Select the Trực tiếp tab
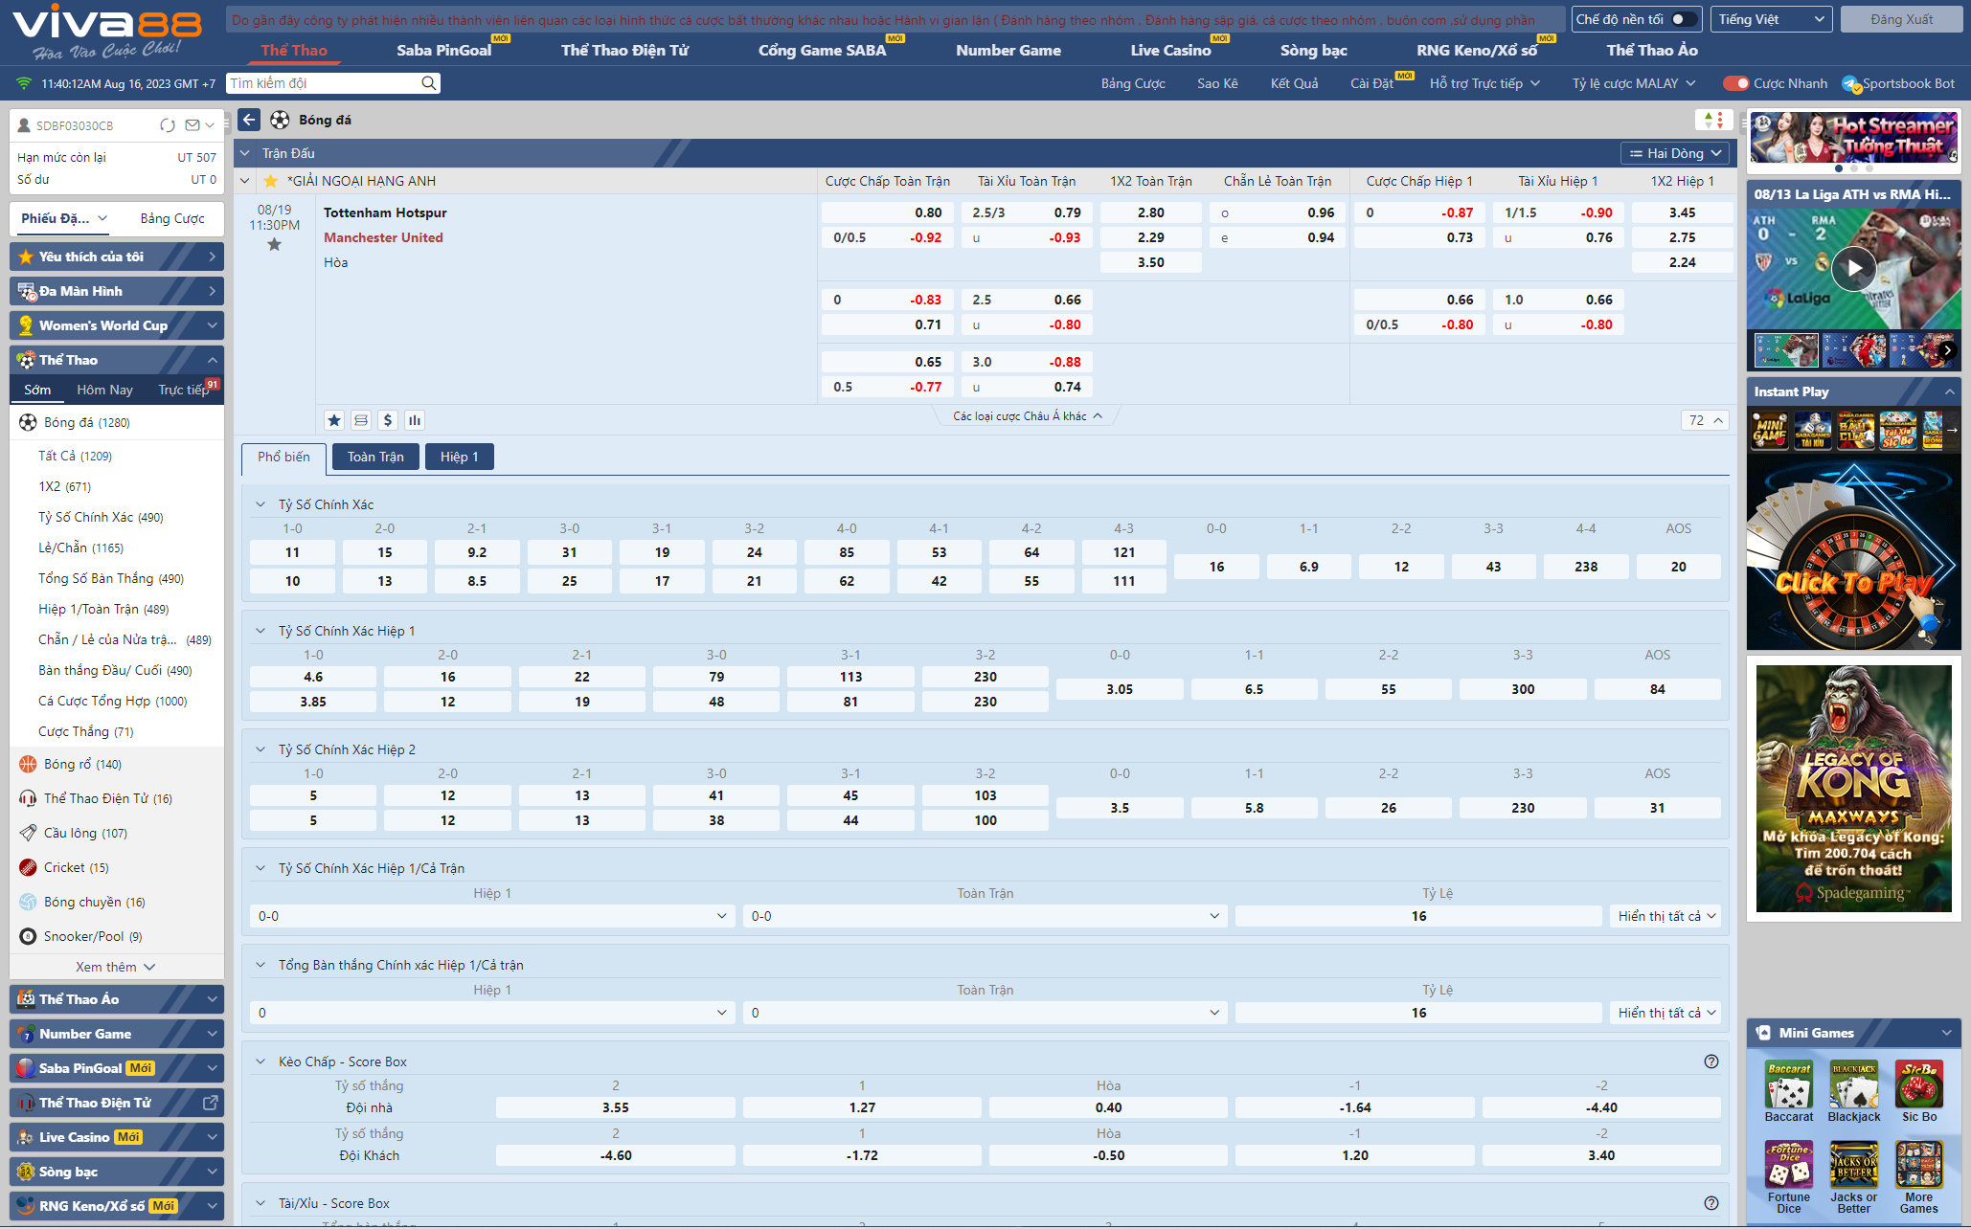The image size is (1971, 1229). click(184, 390)
